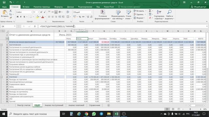This screenshot has width=209, height=117.
Task: Click the Общий доступ share button
Action: tap(199, 7)
